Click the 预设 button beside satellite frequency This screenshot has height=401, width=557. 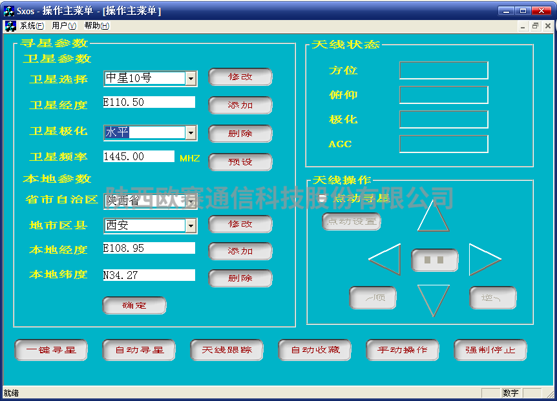point(240,161)
